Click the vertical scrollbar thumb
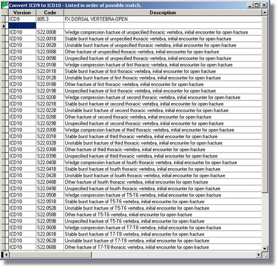 click(x=265, y=104)
